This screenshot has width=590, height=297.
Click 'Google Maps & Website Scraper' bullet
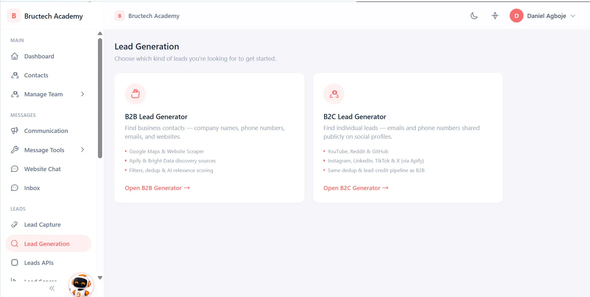[x=166, y=151]
